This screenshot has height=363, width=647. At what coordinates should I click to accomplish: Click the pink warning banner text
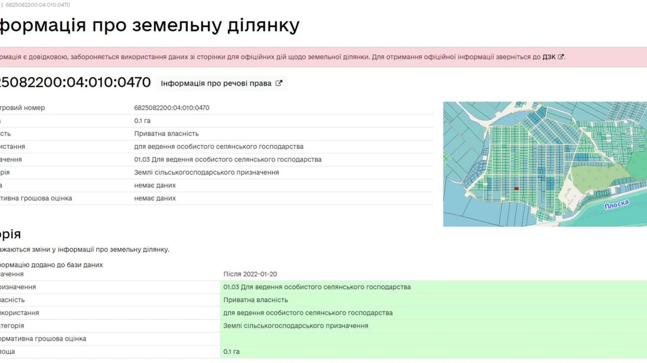[245, 57]
